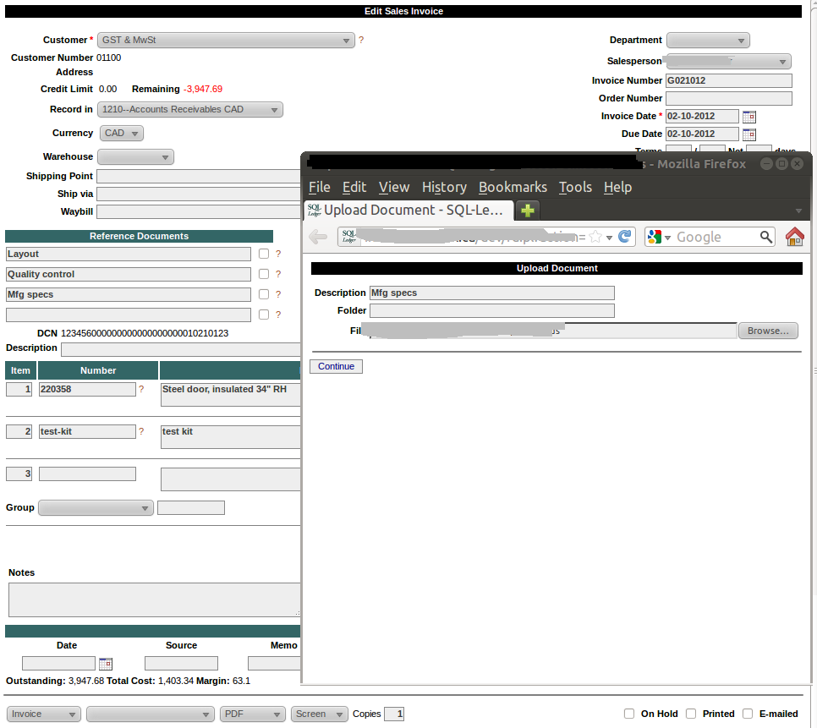The image size is (817, 728).
Task: Open the calendar icon beside the bottom Date field
Action: [x=106, y=663]
